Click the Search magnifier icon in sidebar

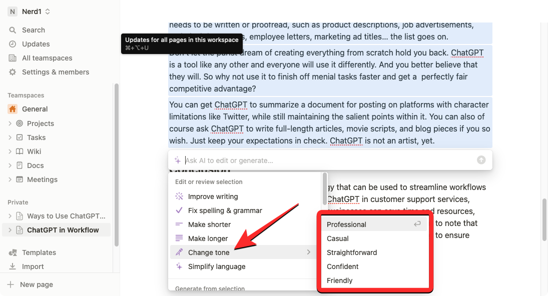point(13,30)
